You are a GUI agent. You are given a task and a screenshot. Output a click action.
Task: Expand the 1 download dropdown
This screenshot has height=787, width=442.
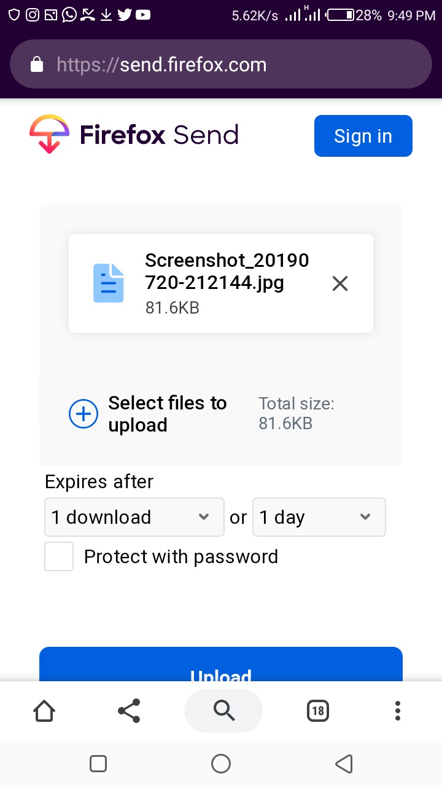click(x=134, y=517)
